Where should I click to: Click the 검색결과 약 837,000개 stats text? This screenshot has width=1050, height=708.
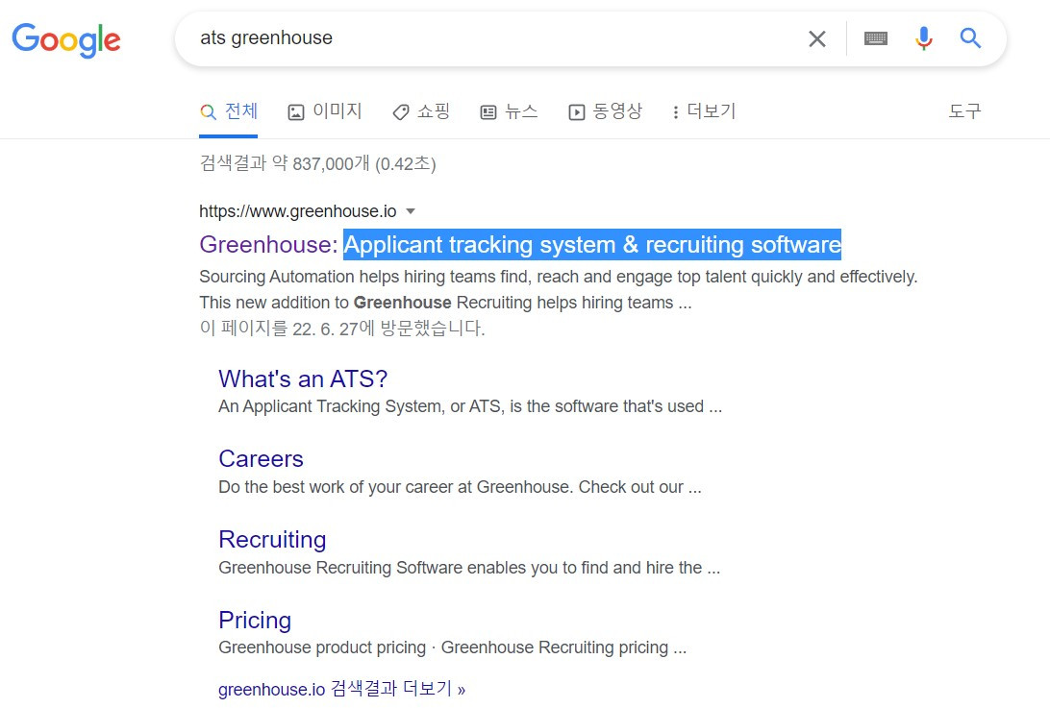point(317,163)
